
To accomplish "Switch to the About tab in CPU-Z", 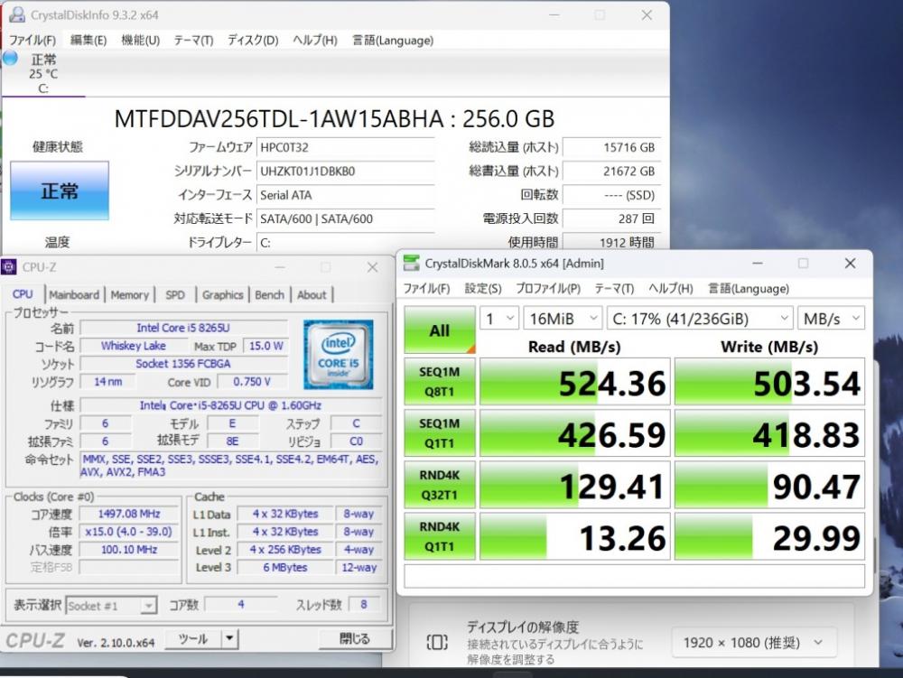I will coord(312,294).
